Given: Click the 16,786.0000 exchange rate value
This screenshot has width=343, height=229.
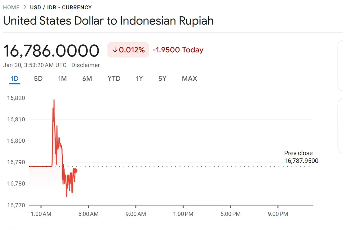Looking at the screenshot, I should tap(51, 51).
